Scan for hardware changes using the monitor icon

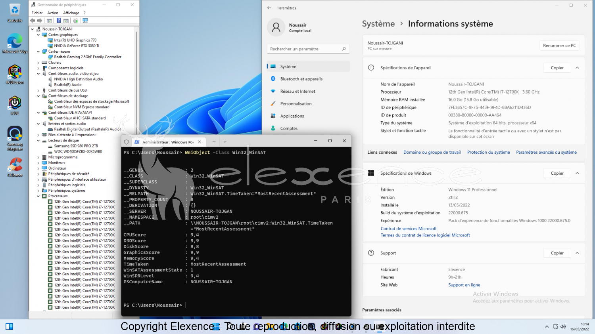(x=85, y=21)
